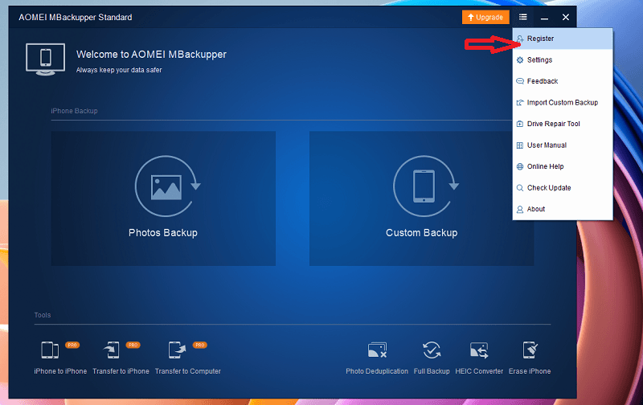Launch the Photo Deduplication tool
643x405 pixels.
coord(377,350)
